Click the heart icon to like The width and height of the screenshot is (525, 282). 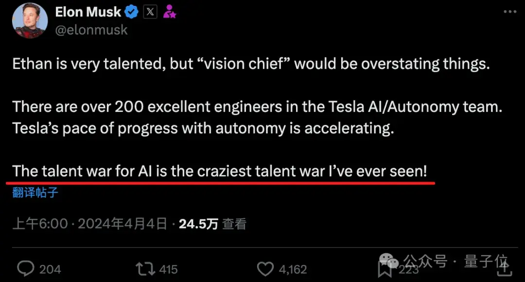tap(266, 268)
